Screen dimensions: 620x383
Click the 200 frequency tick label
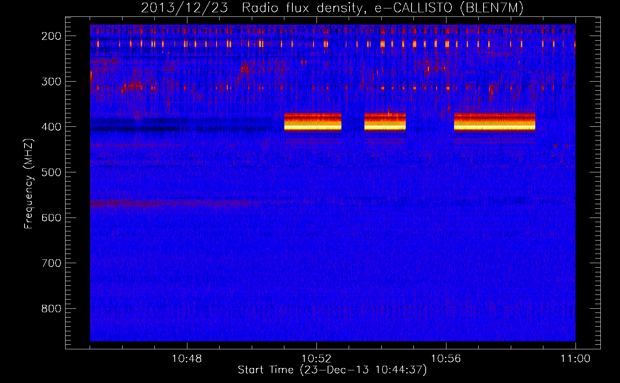(x=51, y=36)
